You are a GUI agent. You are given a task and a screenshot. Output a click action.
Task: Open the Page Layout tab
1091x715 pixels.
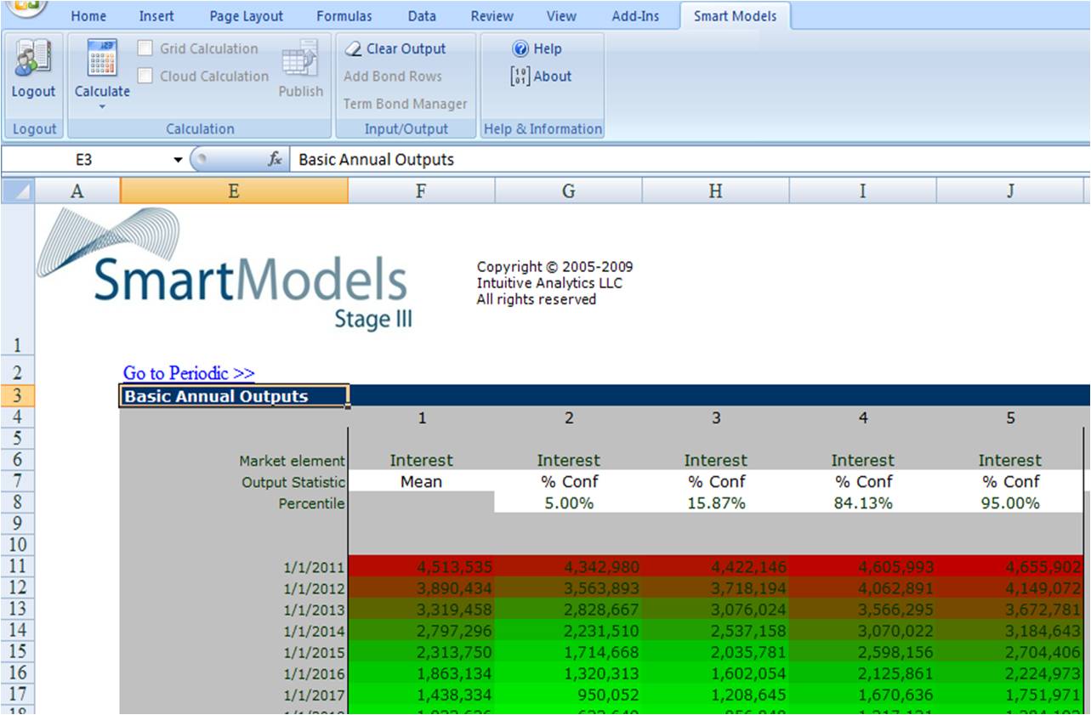pos(247,16)
